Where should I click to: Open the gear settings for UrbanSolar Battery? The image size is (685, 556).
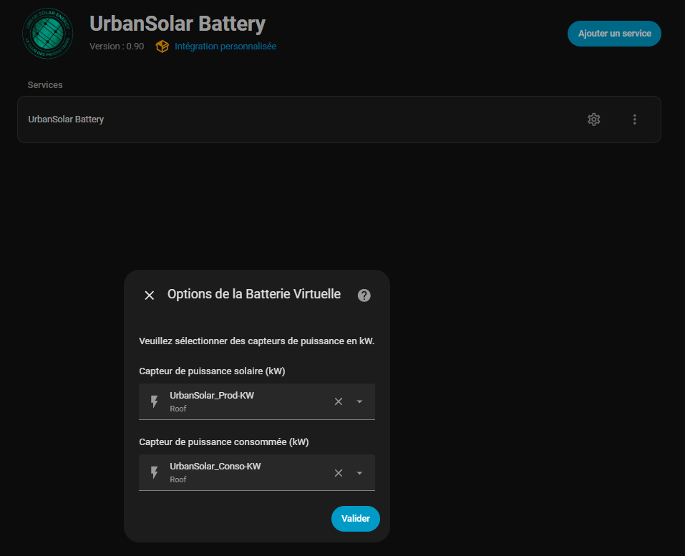593,120
